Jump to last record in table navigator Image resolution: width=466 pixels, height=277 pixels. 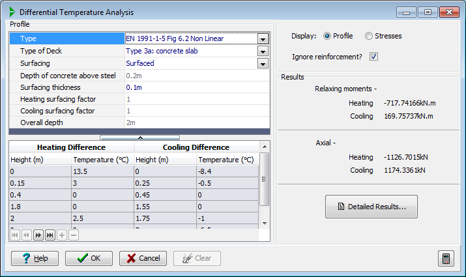pos(50,235)
